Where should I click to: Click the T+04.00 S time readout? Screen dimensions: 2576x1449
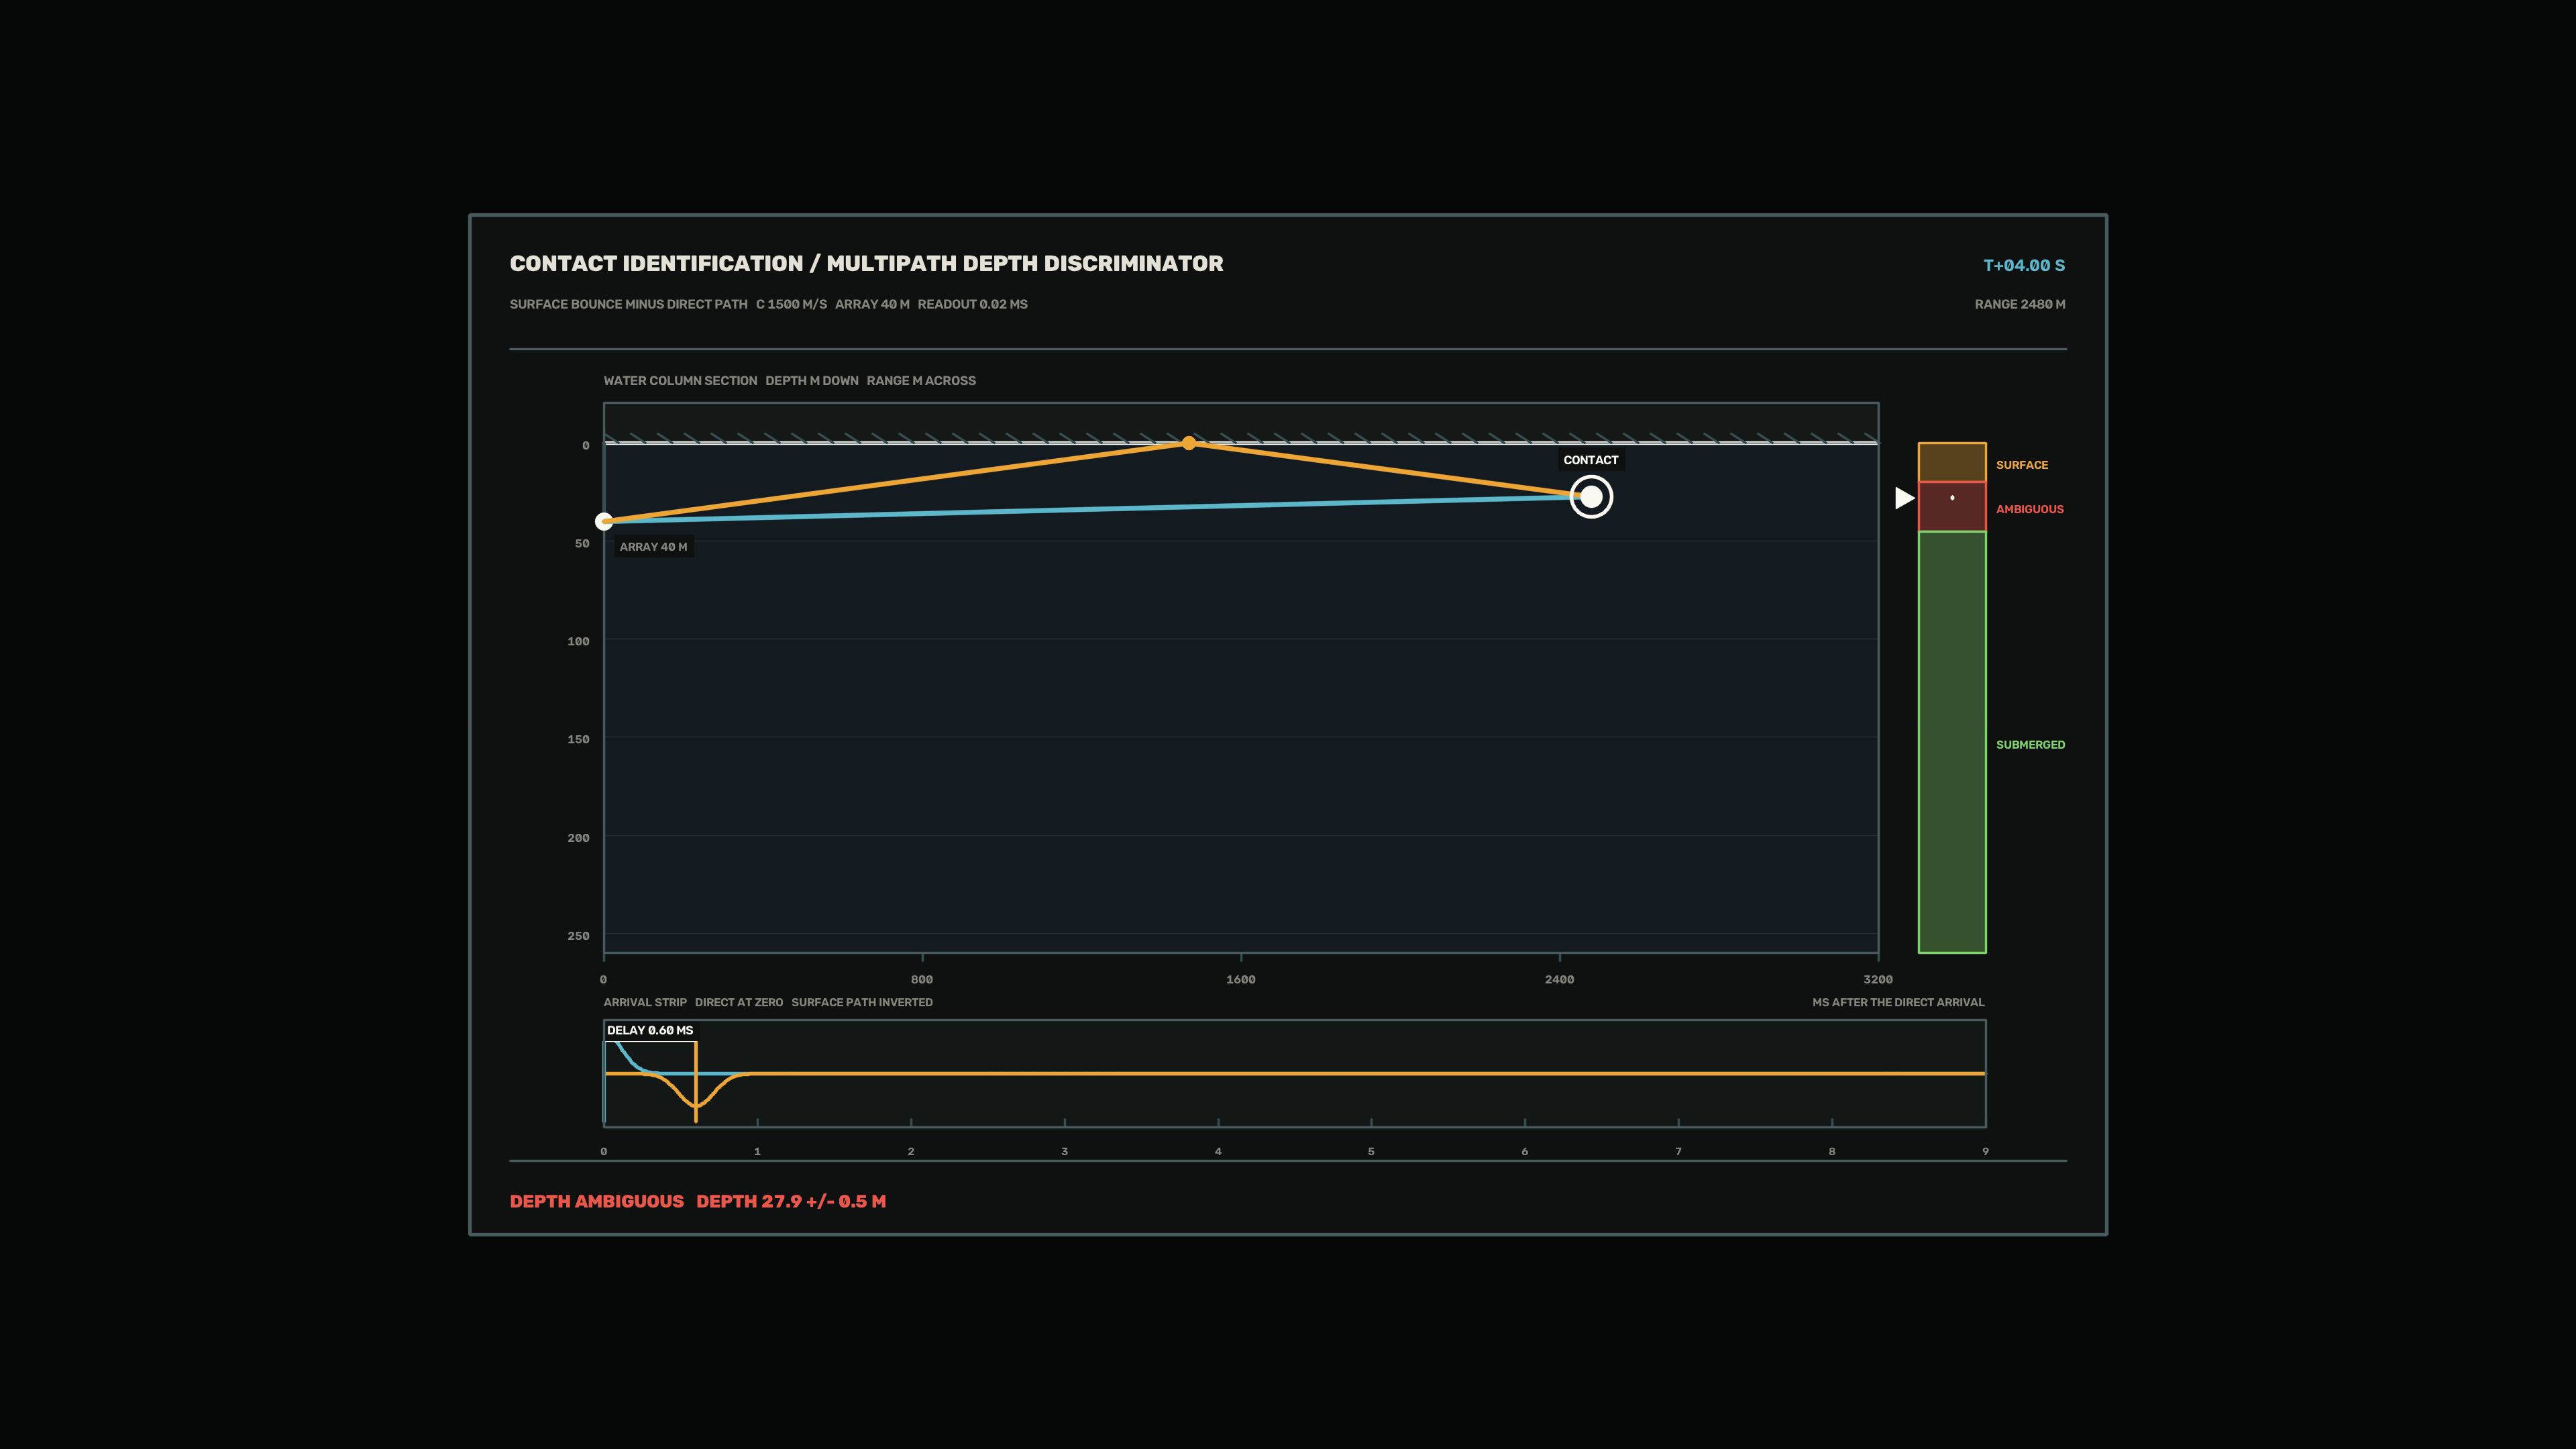[2024, 265]
